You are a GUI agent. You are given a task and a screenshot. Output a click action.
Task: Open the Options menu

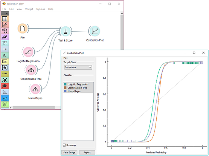click(41, 9)
